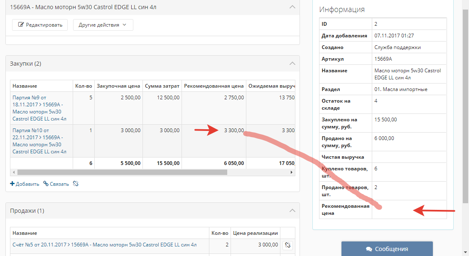Viewport: 469px width, 256px height.
Task: Collapse the 15669A product panel chevron
Action: coord(292,7)
